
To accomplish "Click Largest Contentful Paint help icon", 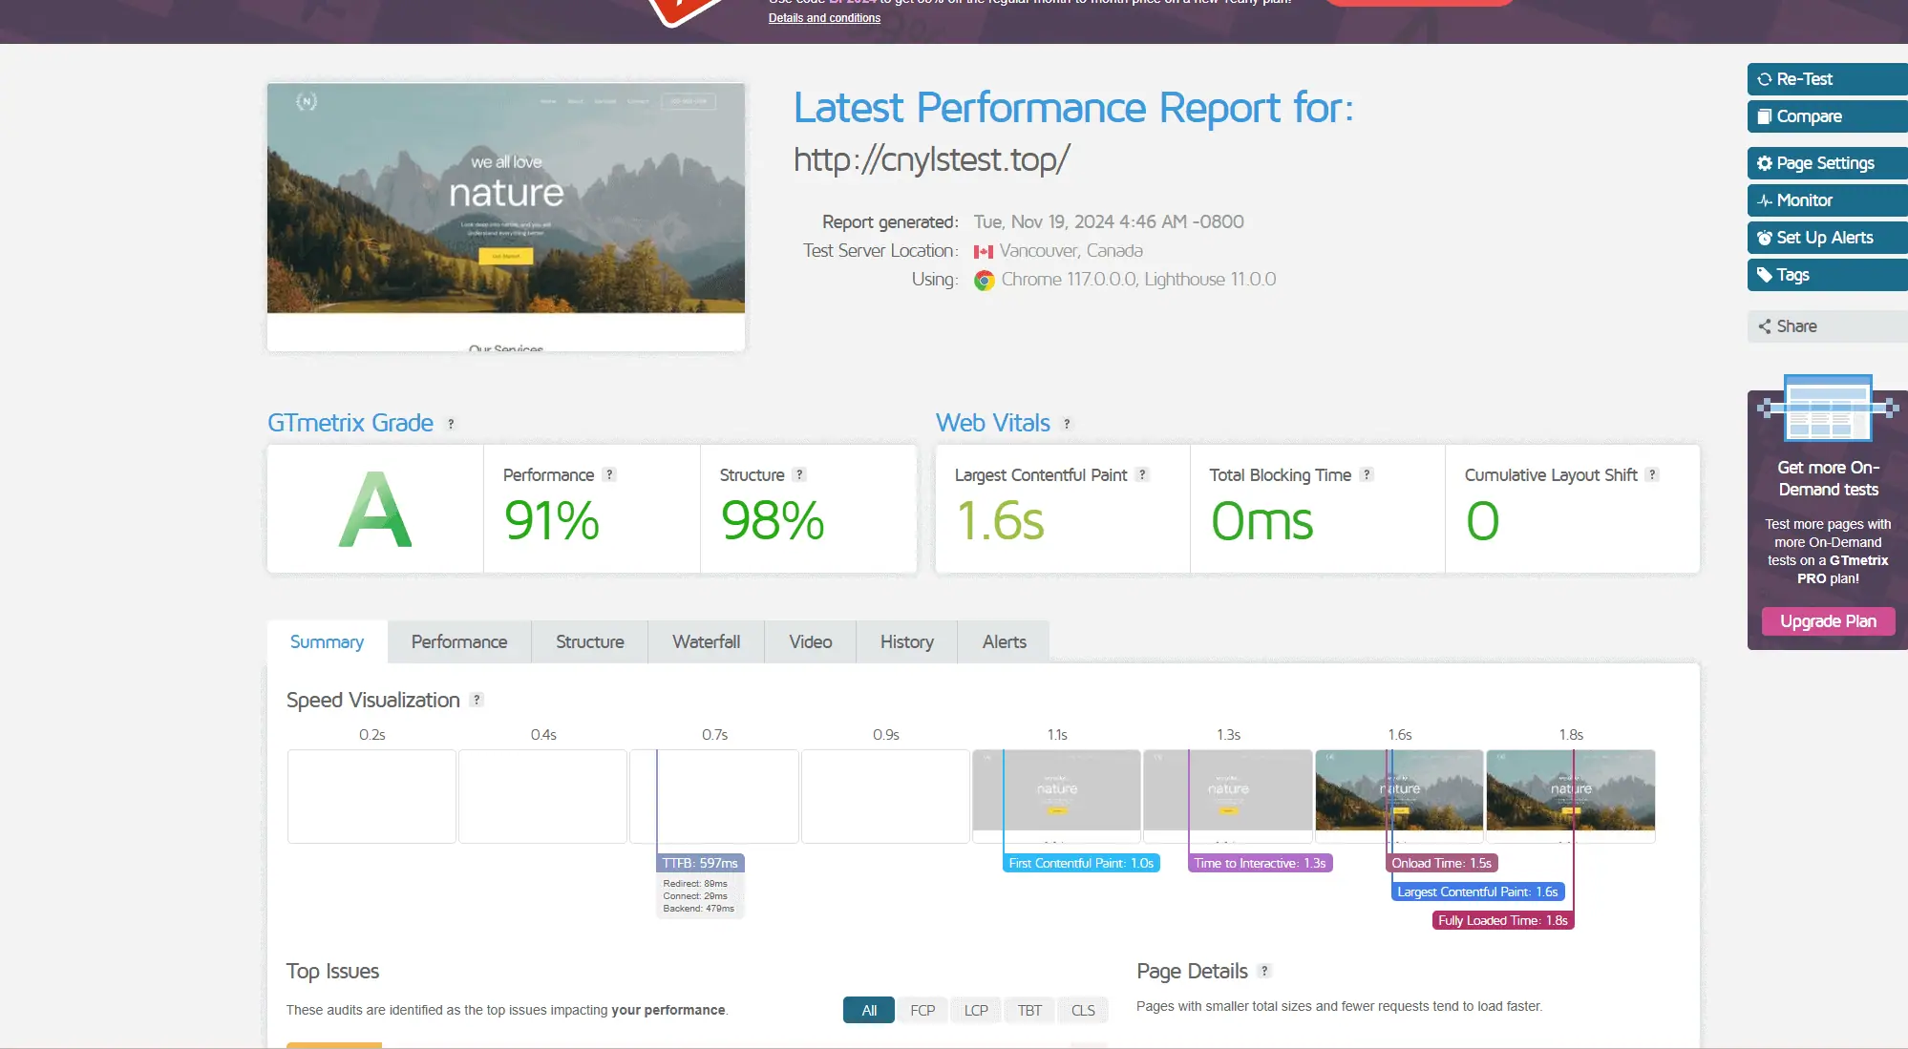I will [x=1142, y=474].
